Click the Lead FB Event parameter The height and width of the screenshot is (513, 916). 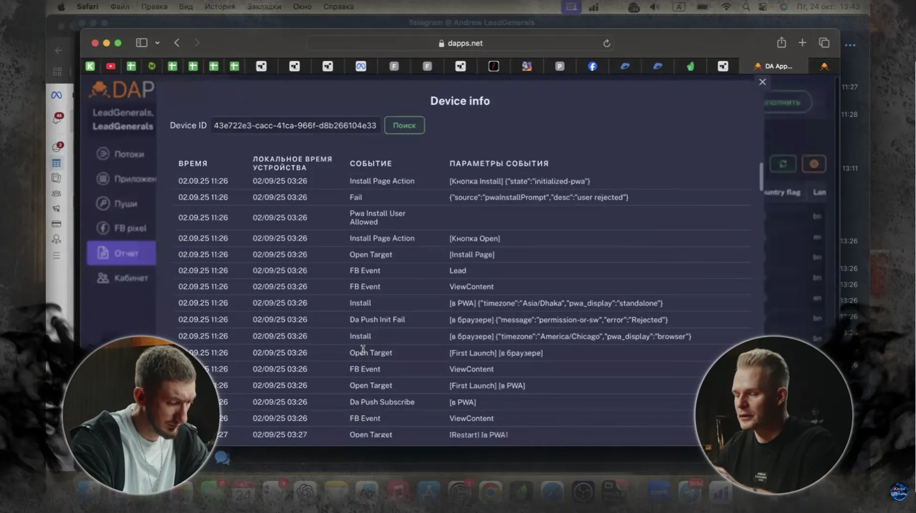[x=457, y=271]
